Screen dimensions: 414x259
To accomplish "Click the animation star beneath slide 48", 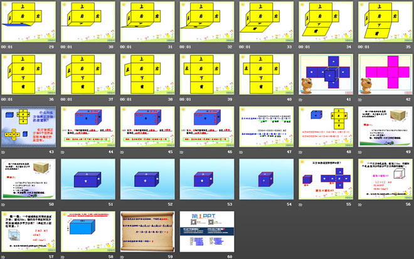I will click(302, 152).
